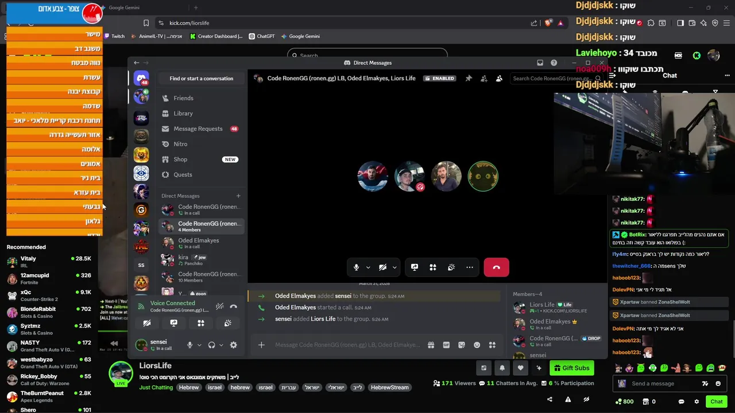Open kira direct message
The height and width of the screenshot is (413, 735).
tap(201, 260)
